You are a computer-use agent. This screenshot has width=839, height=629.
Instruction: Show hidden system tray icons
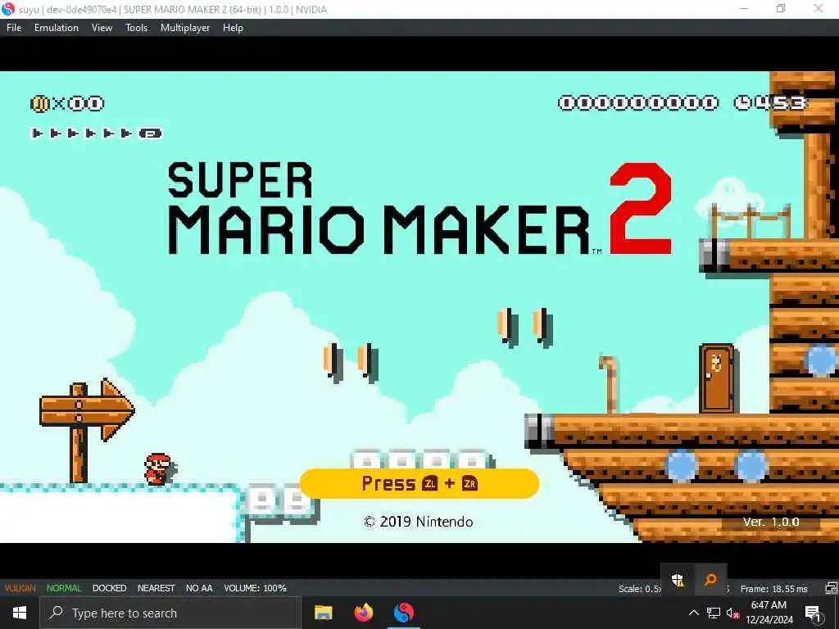point(693,613)
